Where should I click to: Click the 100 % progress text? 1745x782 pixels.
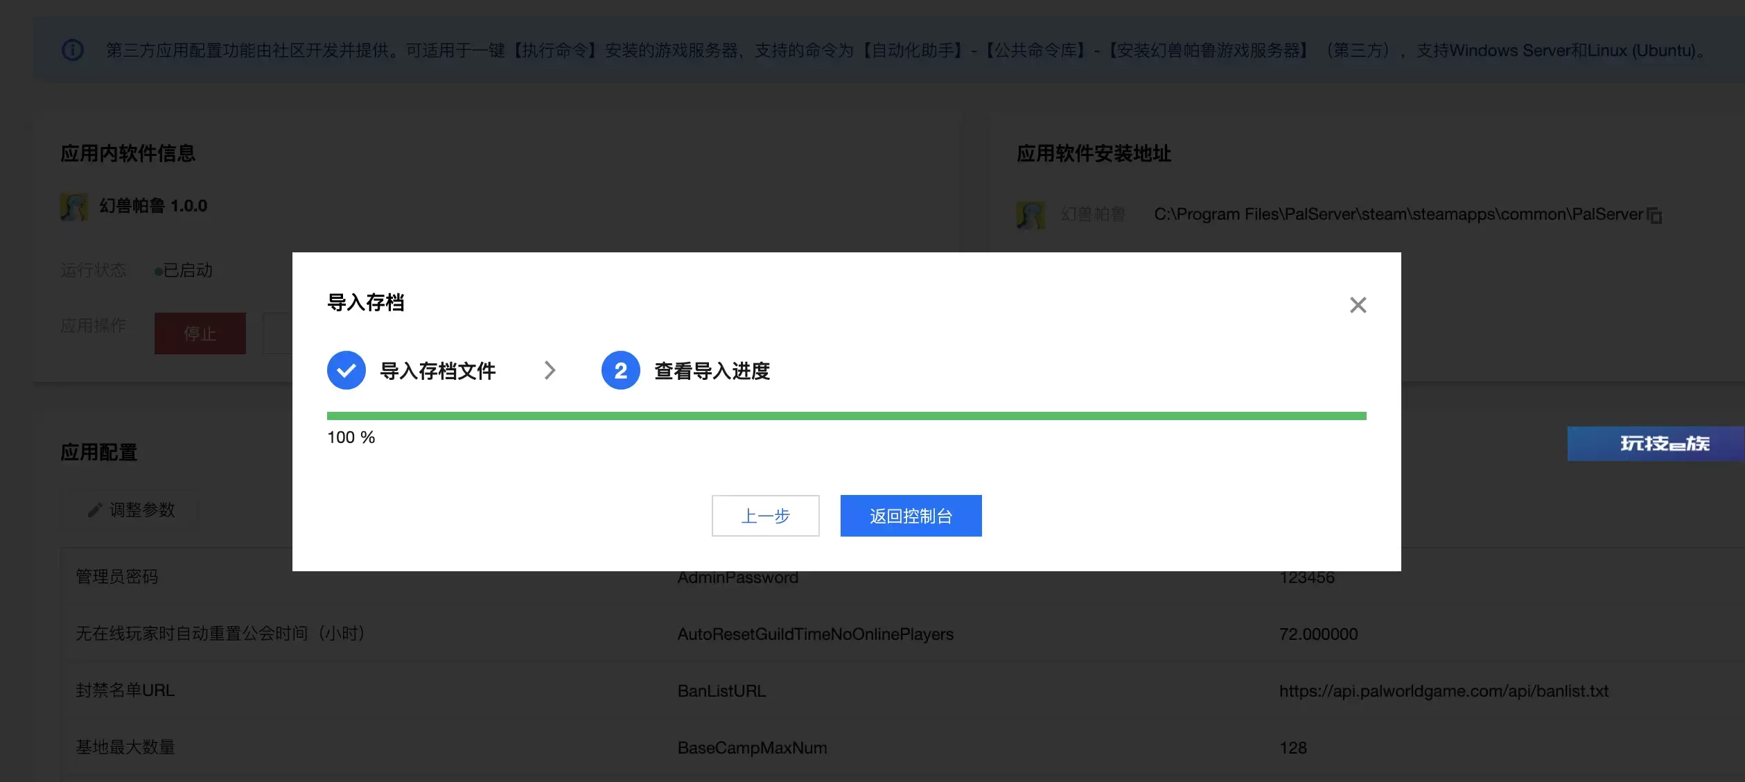(x=351, y=437)
